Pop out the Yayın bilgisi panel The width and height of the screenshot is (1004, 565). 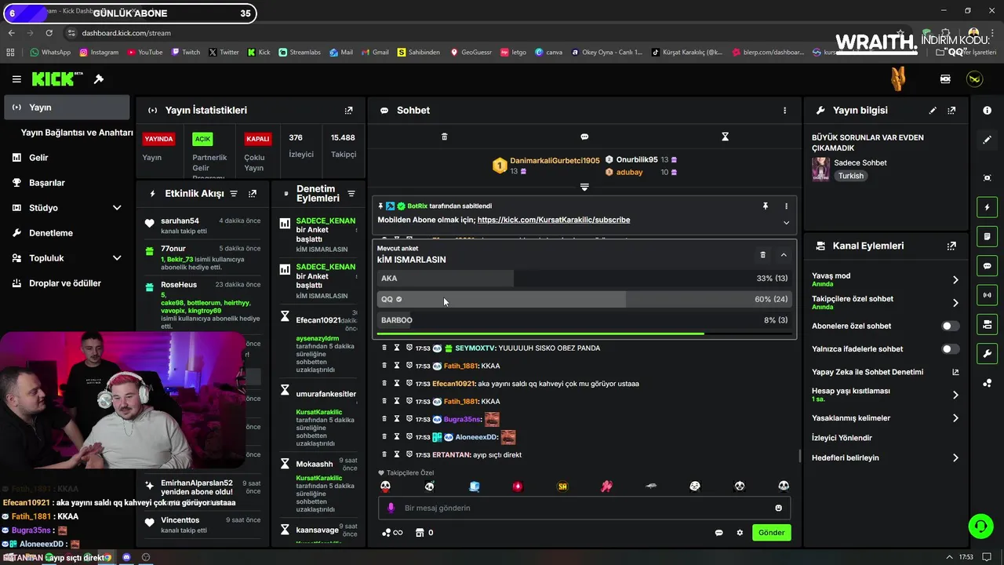pyautogui.click(x=951, y=111)
